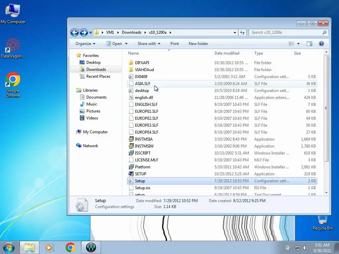
Task: Go back with the Explorer back arrow
Action: [x=74, y=33]
